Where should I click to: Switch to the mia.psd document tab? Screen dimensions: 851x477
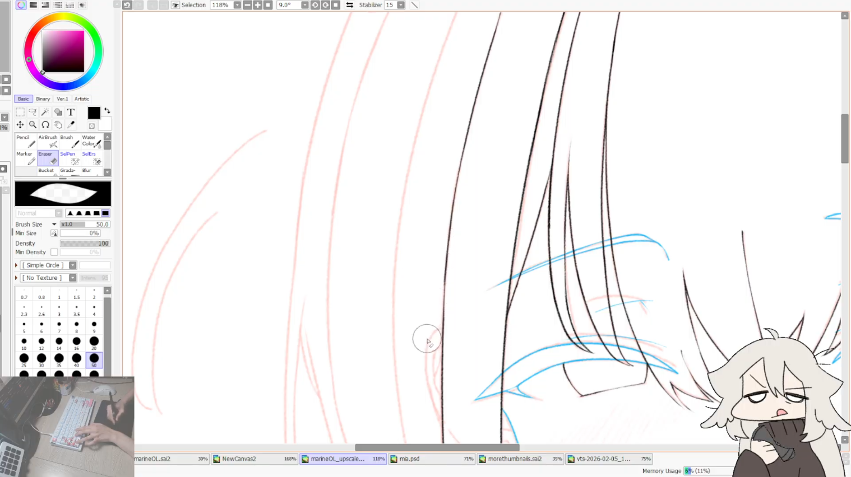pyautogui.click(x=432, y=459)
